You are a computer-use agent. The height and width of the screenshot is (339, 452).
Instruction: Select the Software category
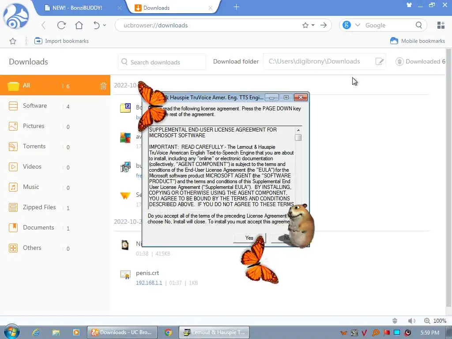pyautogui.click(x=55, y=106)
